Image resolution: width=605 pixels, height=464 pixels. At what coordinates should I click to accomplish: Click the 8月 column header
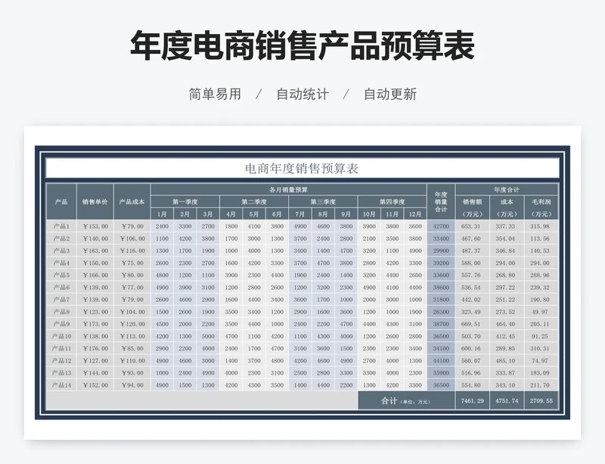tap(323, 214)
